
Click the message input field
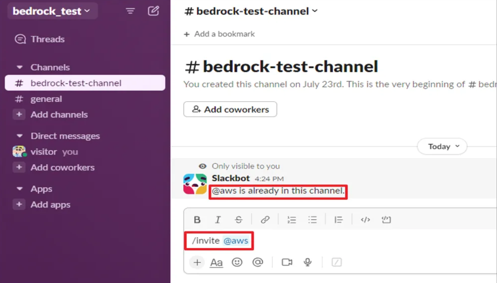(341, 241)
